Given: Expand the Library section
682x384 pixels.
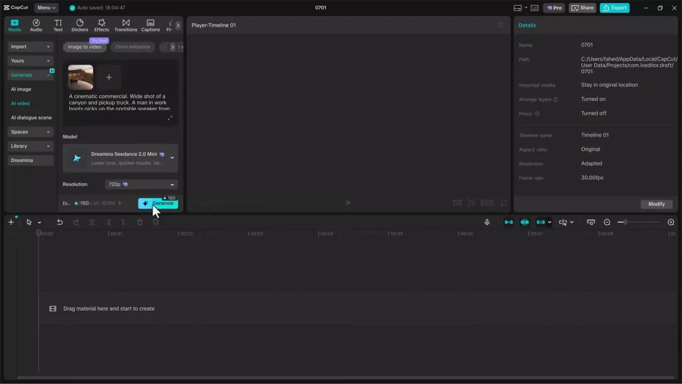Looking at the screenshot, I should pyautogui.click(x=30, y=146).
